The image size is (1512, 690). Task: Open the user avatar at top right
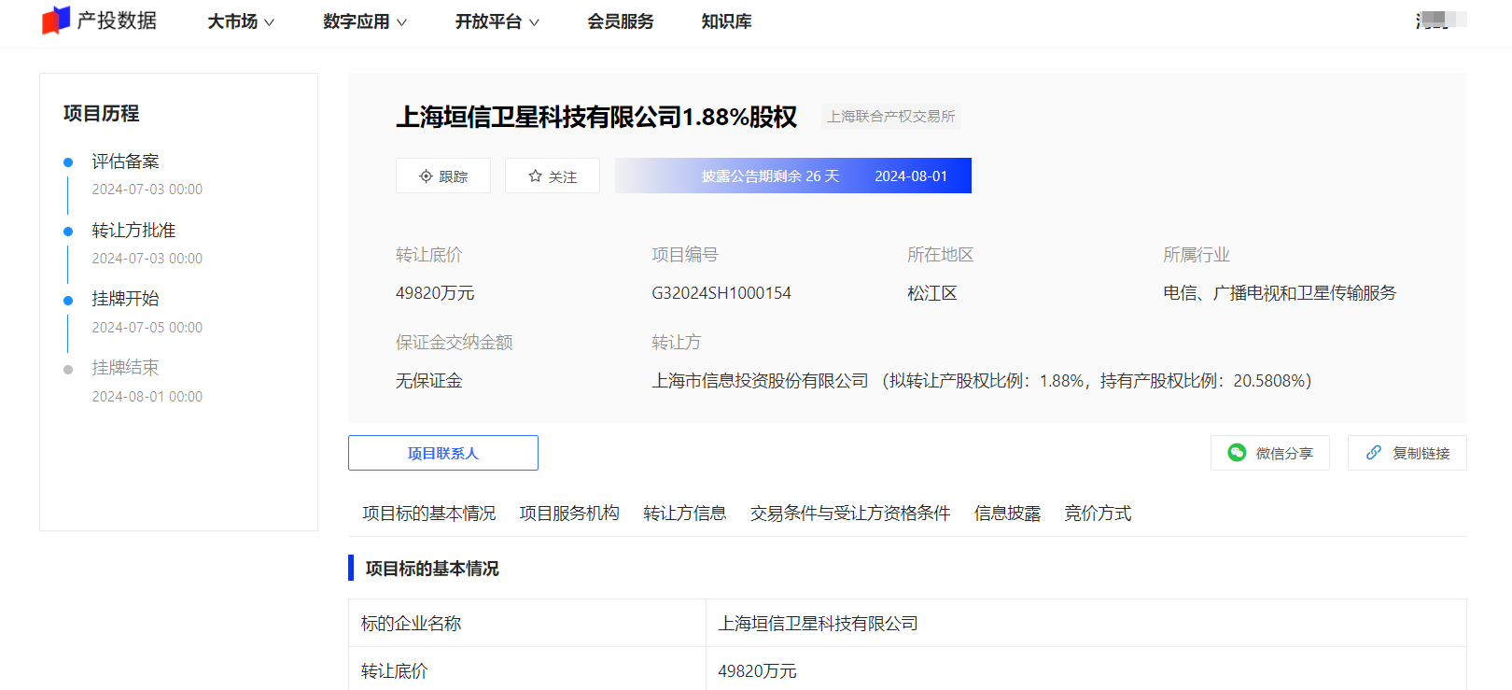tap(1440, 20)
